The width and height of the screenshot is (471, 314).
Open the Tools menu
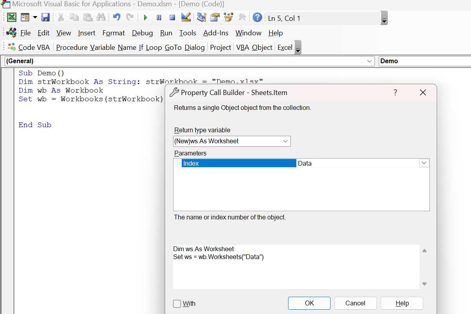point(188,33)
